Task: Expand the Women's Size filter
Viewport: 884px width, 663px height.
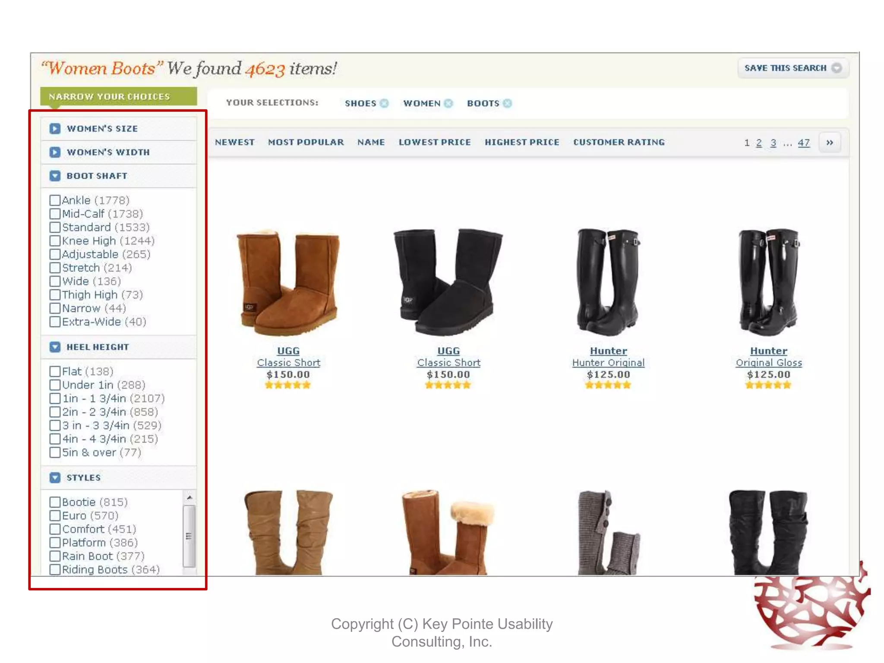Action: pos(55,129)
